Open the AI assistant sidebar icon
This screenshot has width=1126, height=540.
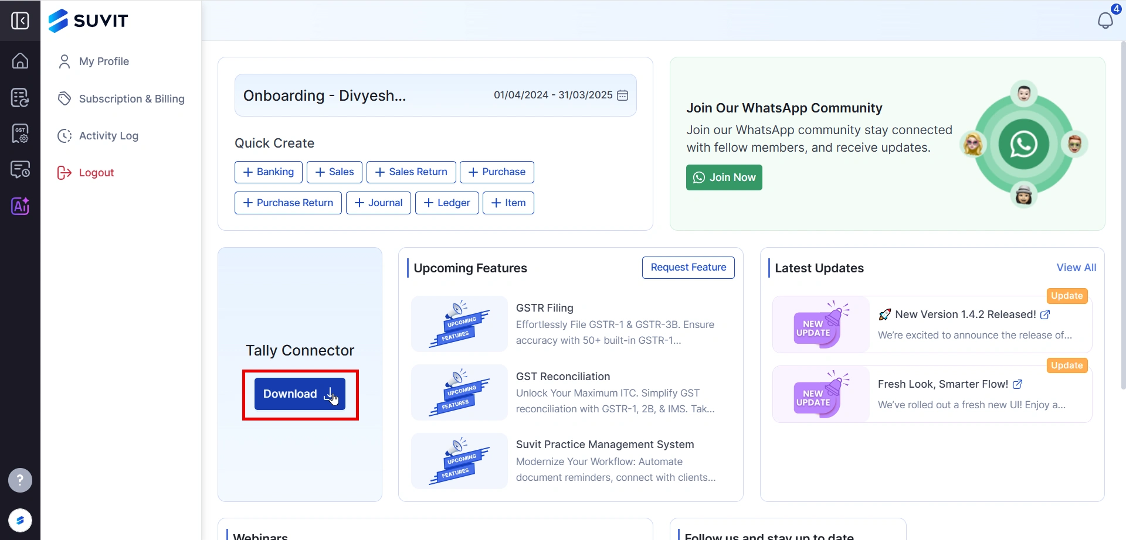point(20,206)
